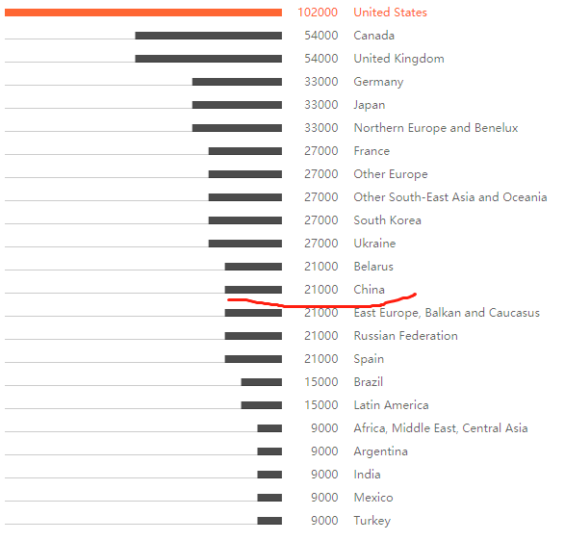
Task: Click the 9000 value beside Turkey
Action: (x=324, y=521)
